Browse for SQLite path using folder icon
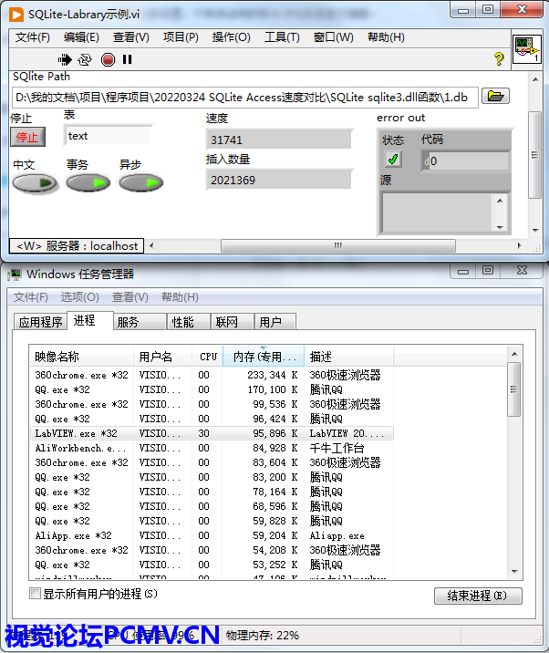 point(495,97)
